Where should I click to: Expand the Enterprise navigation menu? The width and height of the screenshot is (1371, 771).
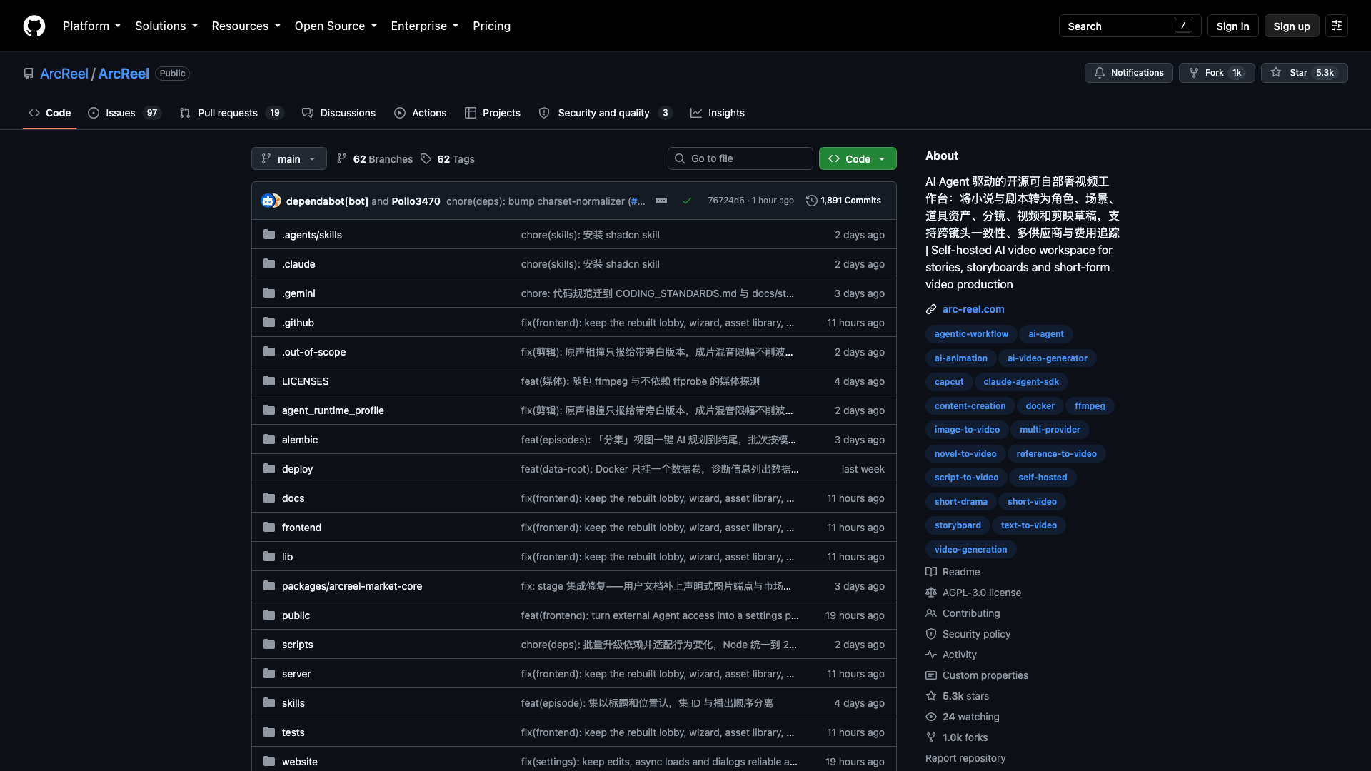click(425, 26)
